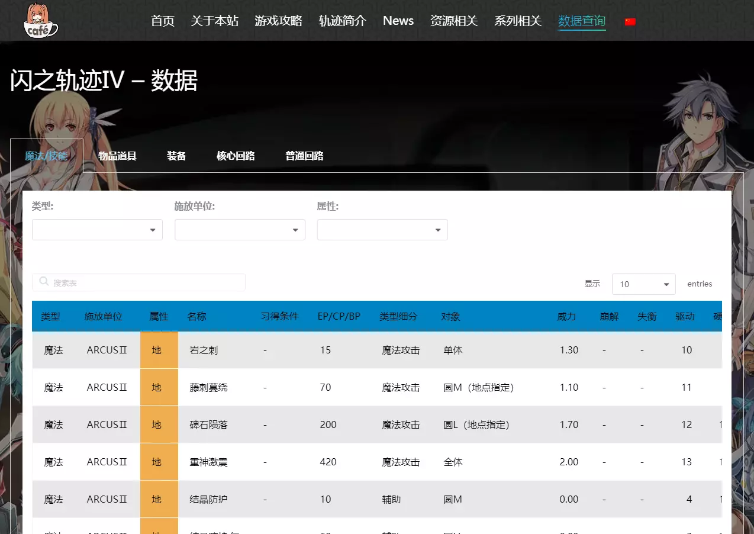Open the 轨迹简介 nav item
The image size is (754, 534).
point(343,21)
